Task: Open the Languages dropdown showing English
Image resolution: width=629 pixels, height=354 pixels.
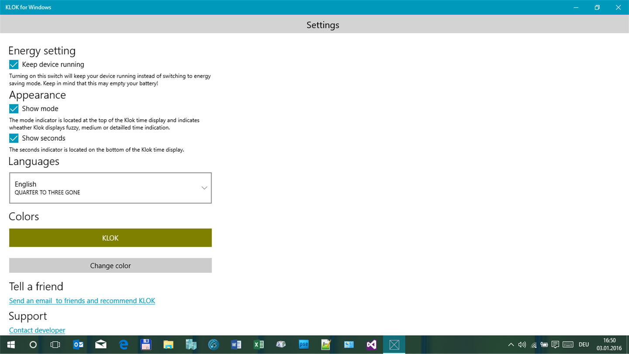Action: coord(111,188)
